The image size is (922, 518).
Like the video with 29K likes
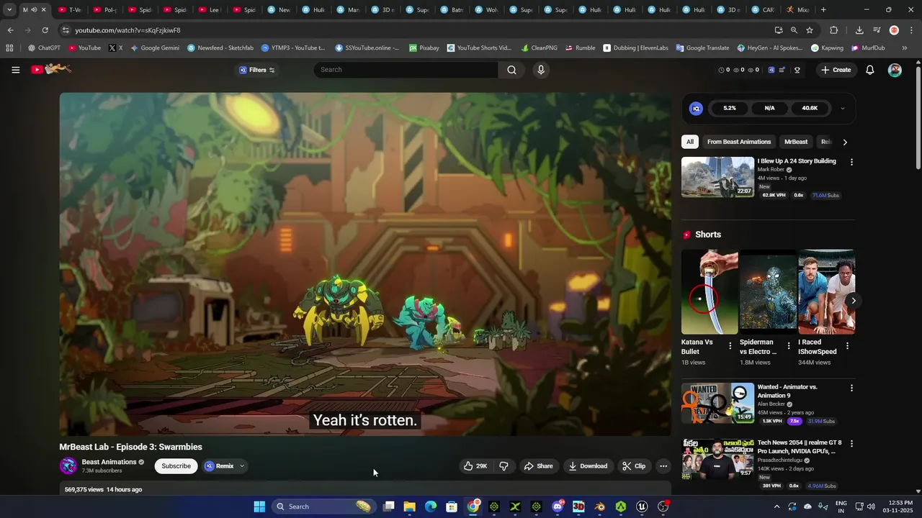pos(475,466)
